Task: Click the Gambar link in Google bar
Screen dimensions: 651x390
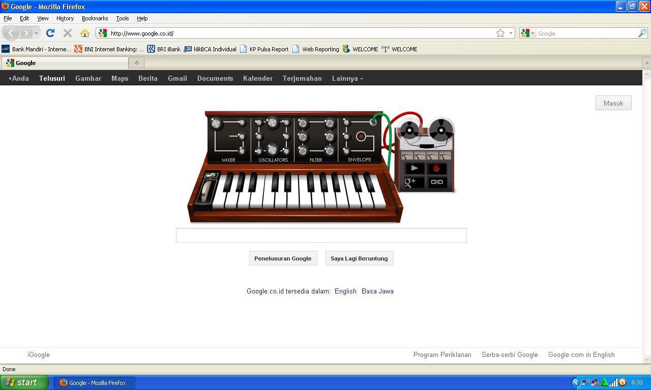Action: coord(88,78)
